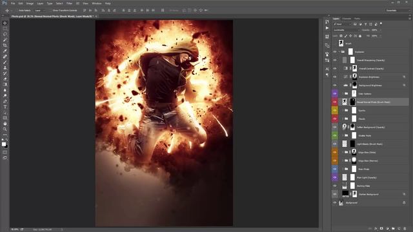Expand the Color Options group
The width and height of the screenshot is (413, 232).
343,93
